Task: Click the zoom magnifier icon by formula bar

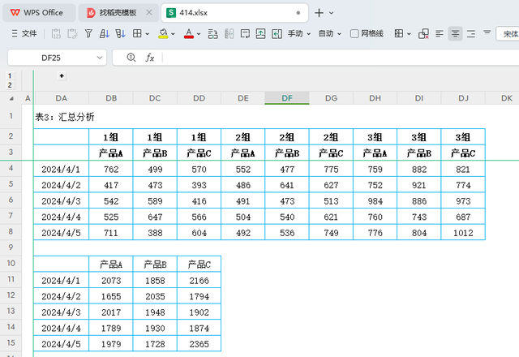Action: click(131, 58)
